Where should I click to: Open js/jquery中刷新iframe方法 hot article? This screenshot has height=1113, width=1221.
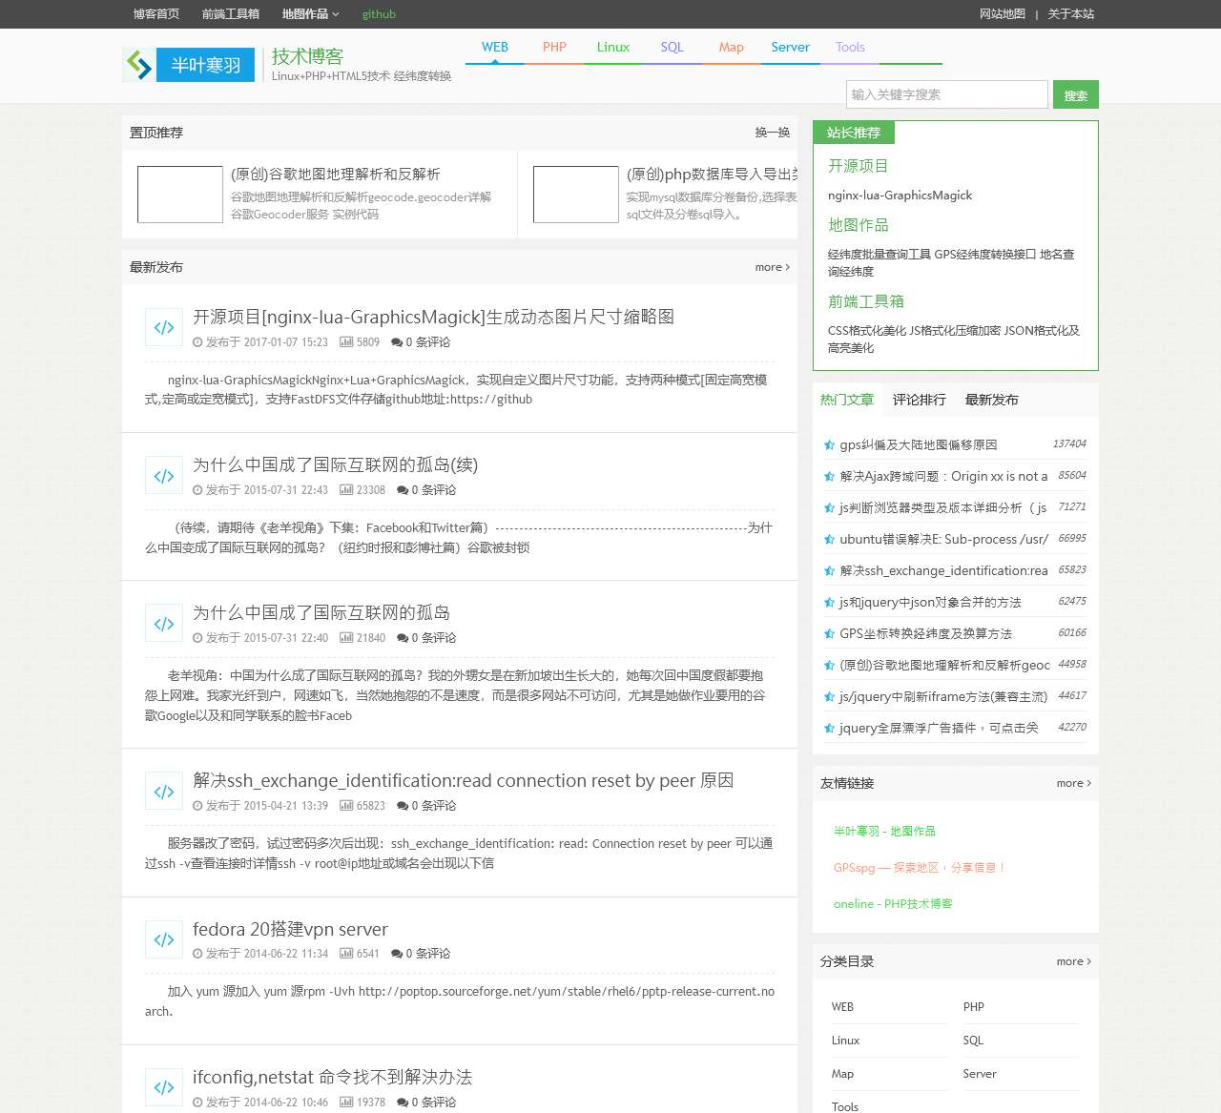pos(943,696)
